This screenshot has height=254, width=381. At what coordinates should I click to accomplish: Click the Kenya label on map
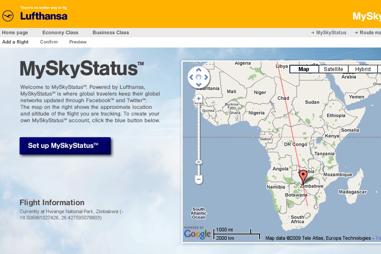tap(332, 136)
